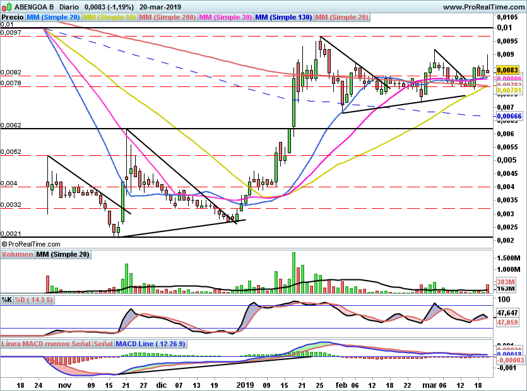Open the MACD Line ( 12 26 9) label

[x=150, y=344]
